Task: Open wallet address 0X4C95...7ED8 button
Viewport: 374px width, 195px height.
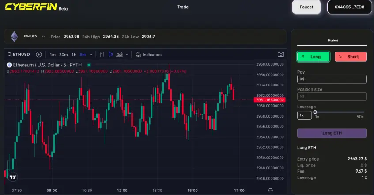Action: coord(349,7)
